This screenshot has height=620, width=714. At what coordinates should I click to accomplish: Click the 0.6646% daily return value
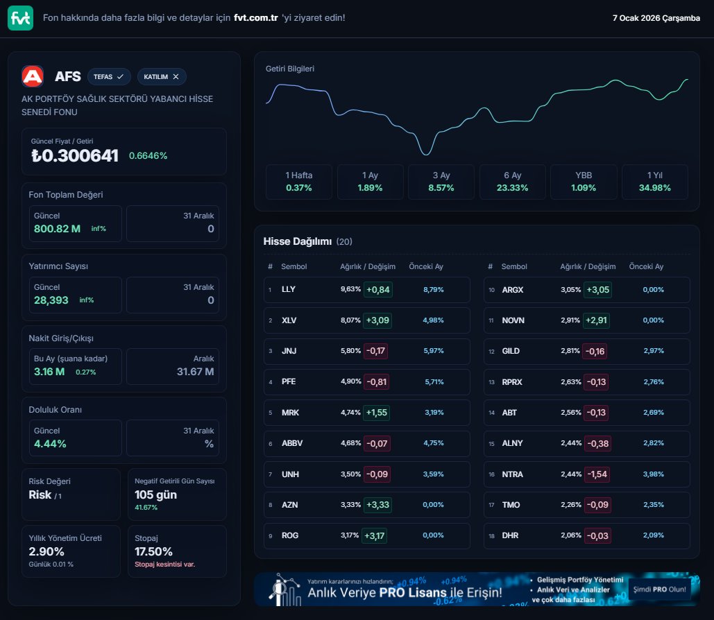(x=148, y=155)
